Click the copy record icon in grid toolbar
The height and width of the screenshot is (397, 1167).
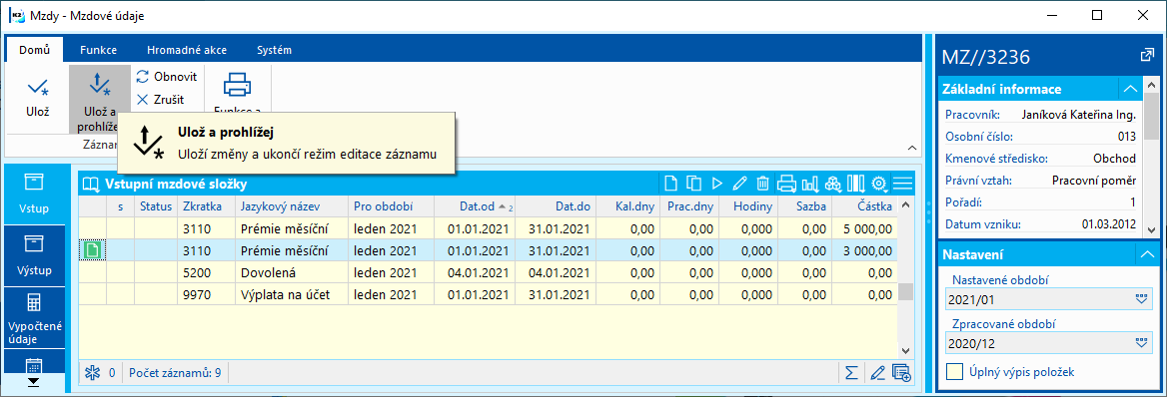coord(694,183)
